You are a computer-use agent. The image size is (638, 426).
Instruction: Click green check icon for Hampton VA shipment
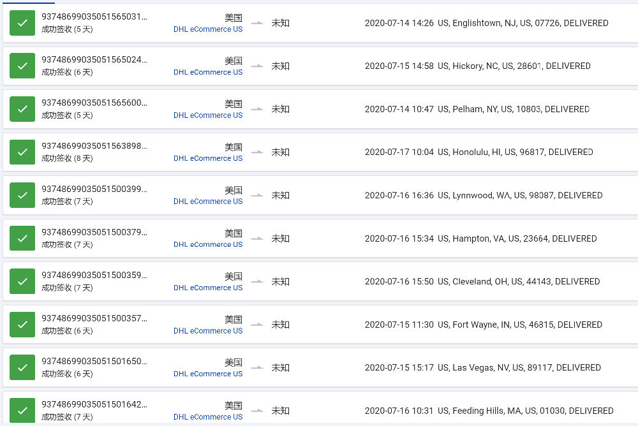pyautogui.click(x=22, y=239)
